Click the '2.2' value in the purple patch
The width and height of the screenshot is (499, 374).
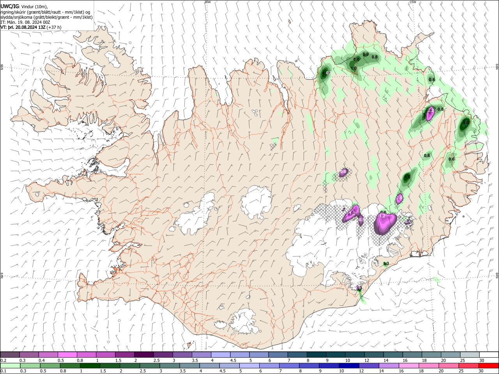[x=430, y=111]
